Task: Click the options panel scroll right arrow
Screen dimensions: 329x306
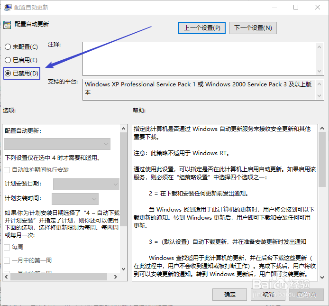Action: (x=115, y=277)
